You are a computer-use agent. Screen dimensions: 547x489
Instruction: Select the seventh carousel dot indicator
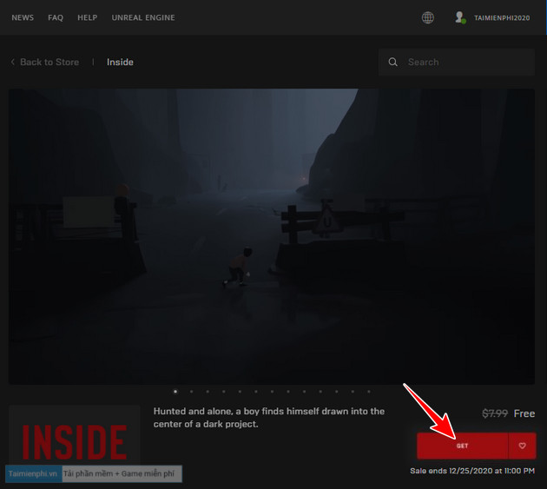pyautogui.click(x=272, y=392)
